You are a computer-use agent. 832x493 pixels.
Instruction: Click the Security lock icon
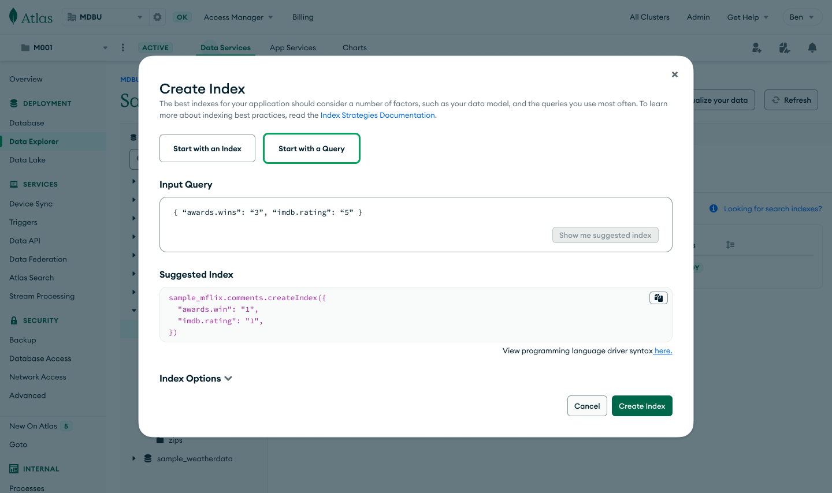click(x=14, y=320)
